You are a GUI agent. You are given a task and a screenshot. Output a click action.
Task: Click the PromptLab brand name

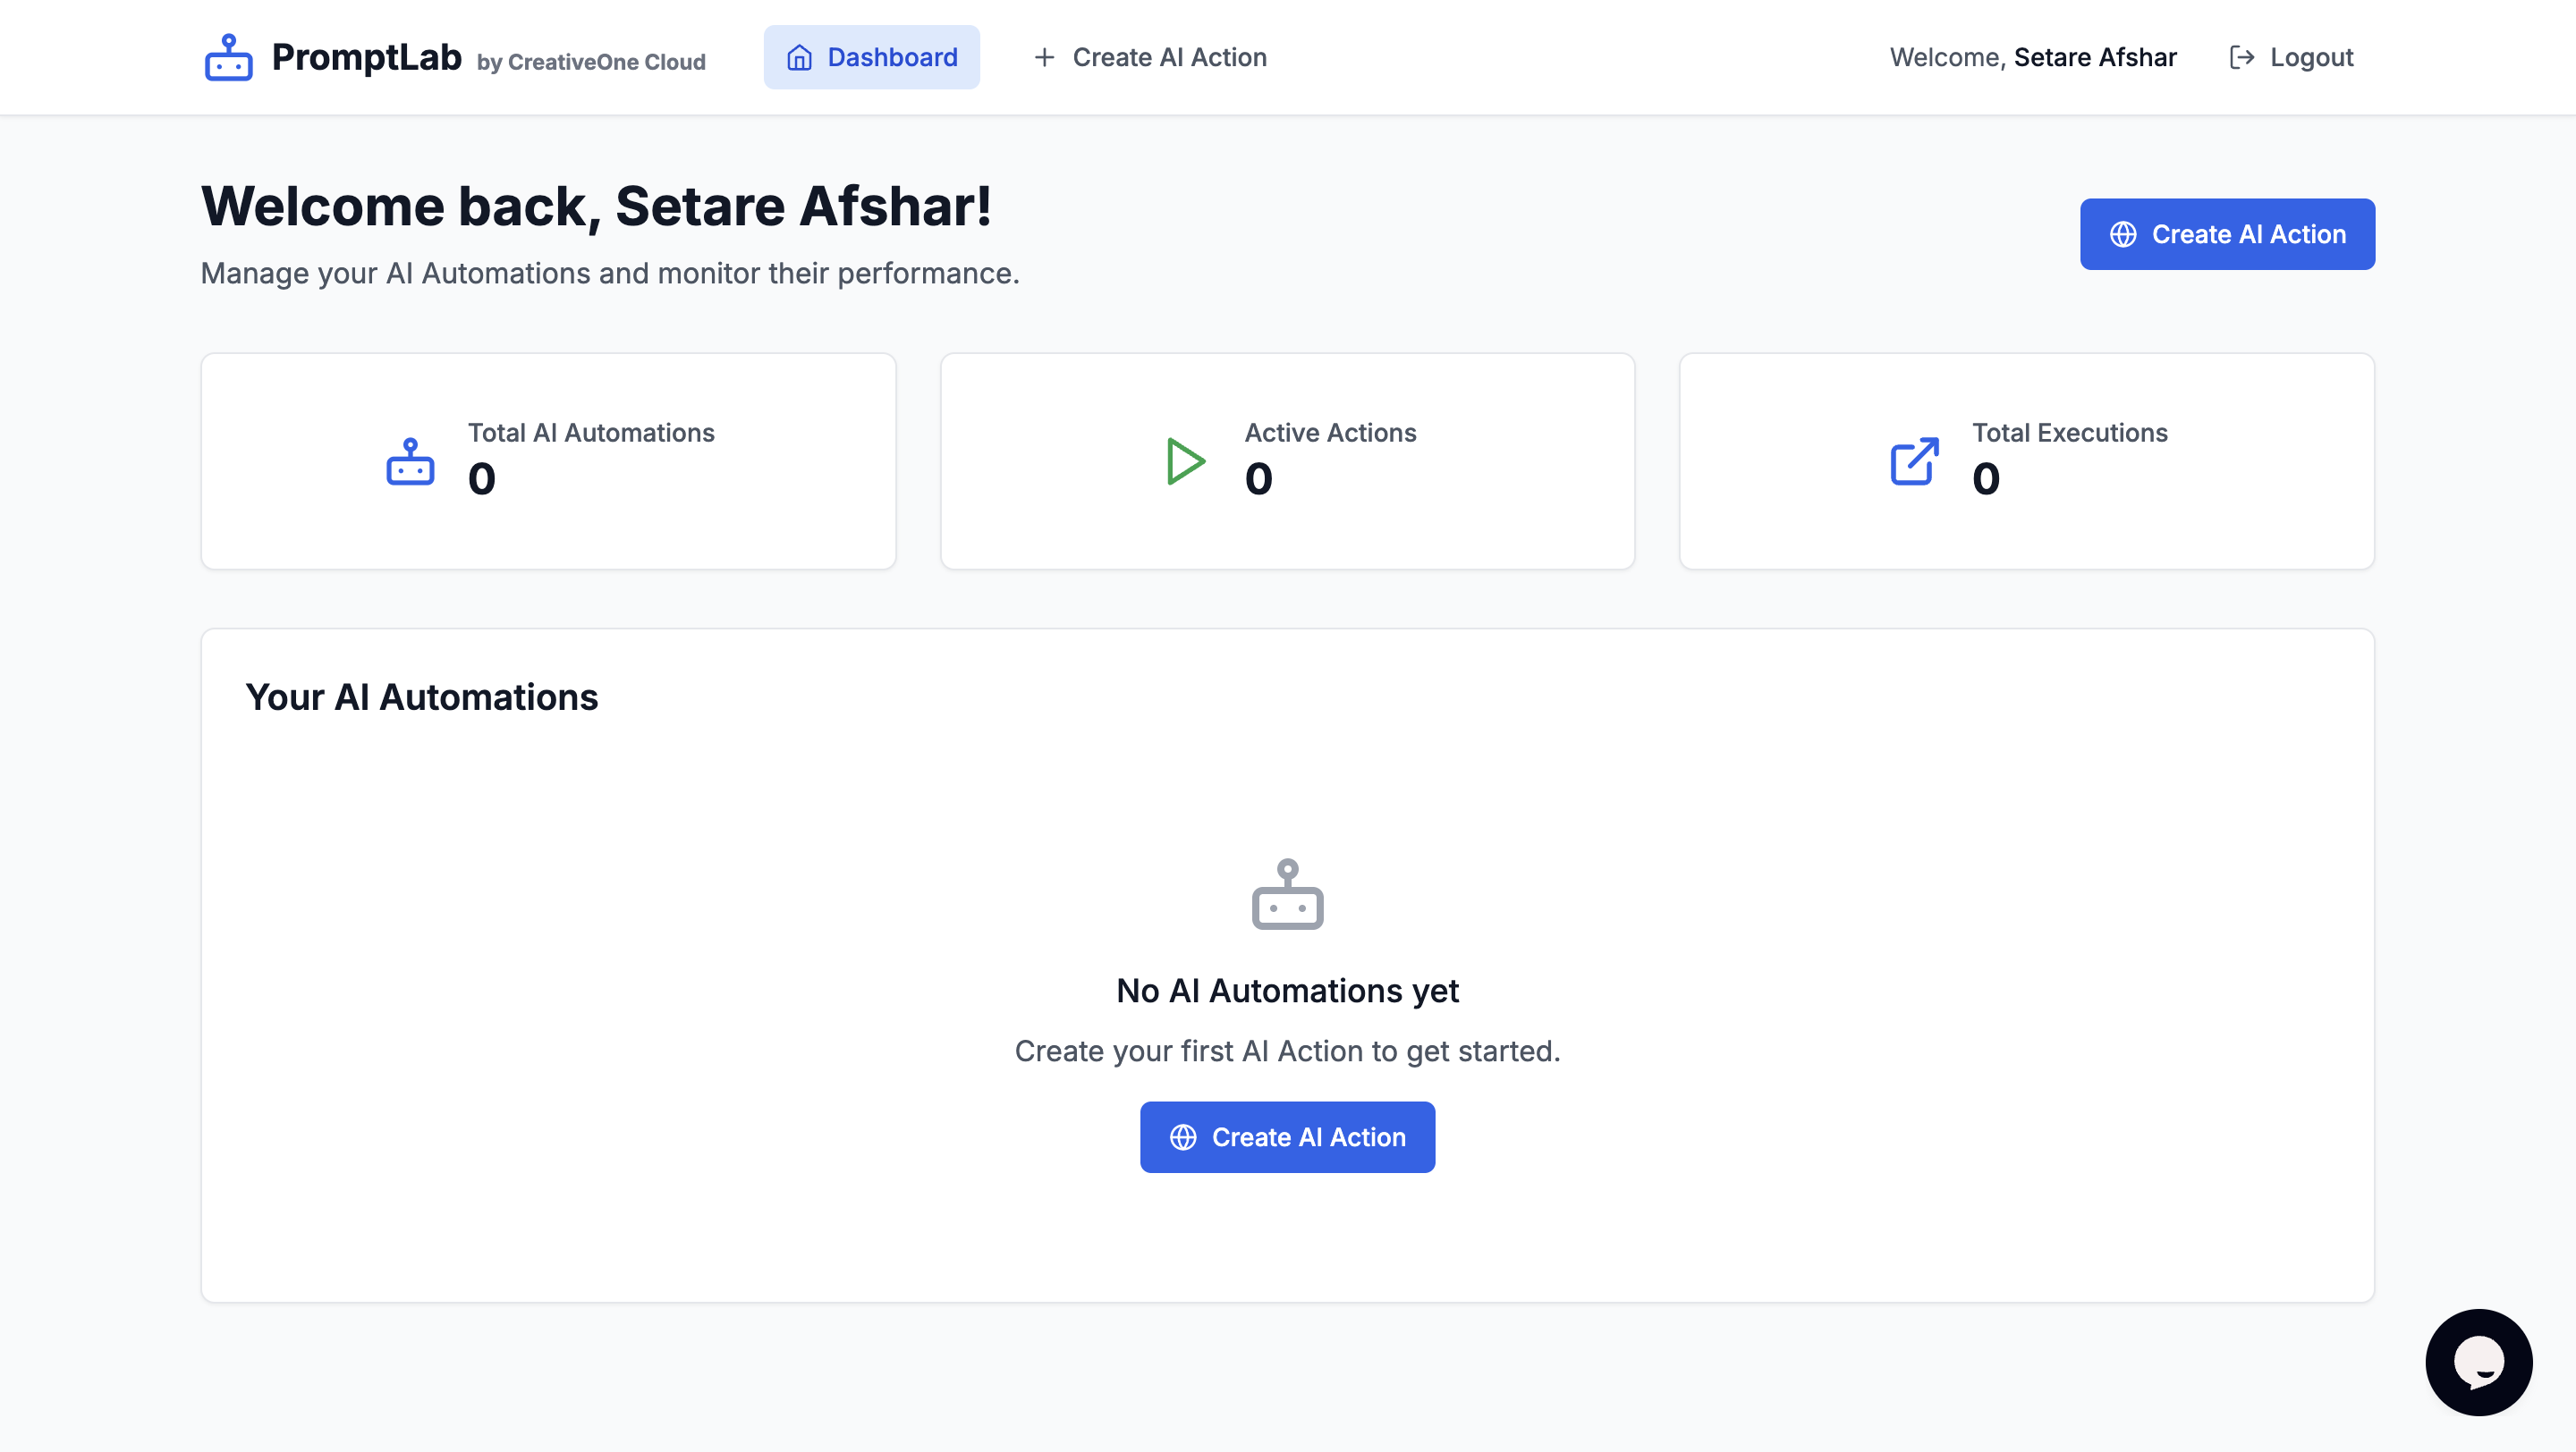(x=366, y=57)
